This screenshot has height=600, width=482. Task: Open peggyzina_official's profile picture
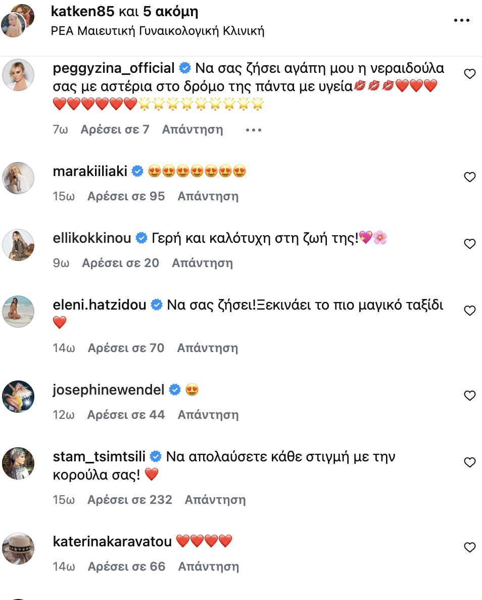[18, 75]
